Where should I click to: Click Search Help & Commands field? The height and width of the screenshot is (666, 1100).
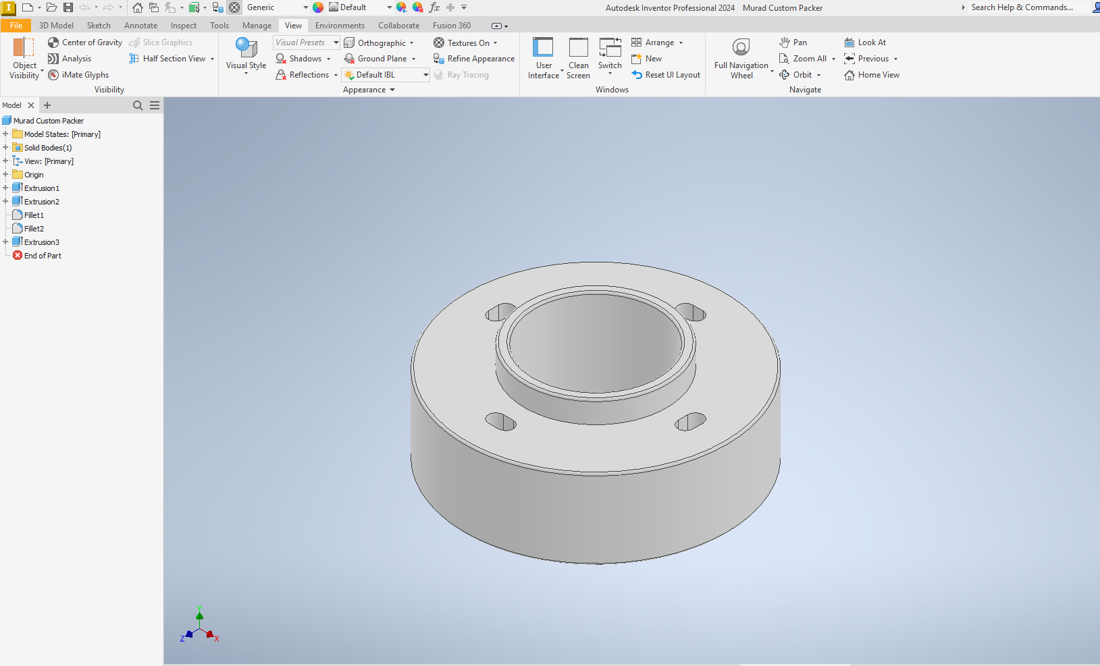(x=1022, y=7)
